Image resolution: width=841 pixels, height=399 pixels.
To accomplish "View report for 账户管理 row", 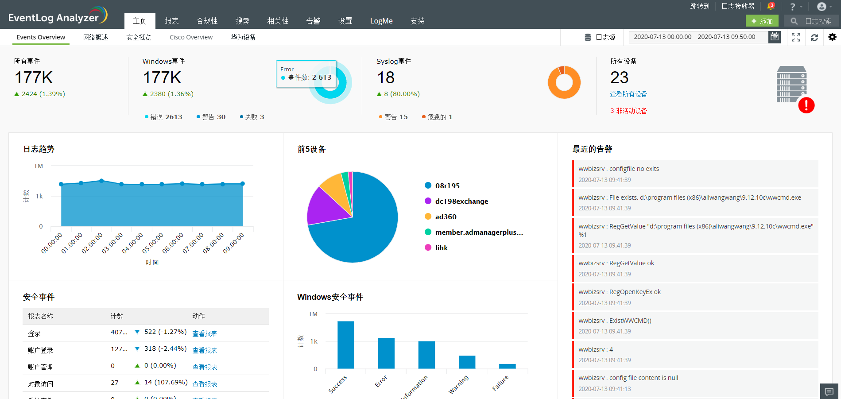I will click(x=205, y=367).
